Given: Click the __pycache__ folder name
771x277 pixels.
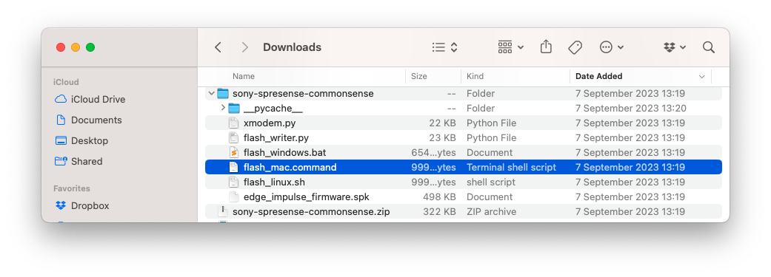Looking at the screenshot, I should pos(273,109).
